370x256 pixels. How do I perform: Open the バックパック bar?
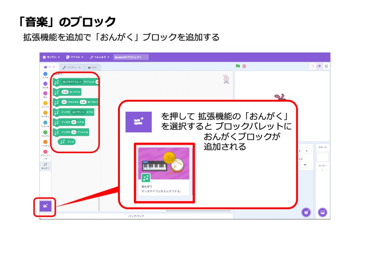(x=136, y=216)
